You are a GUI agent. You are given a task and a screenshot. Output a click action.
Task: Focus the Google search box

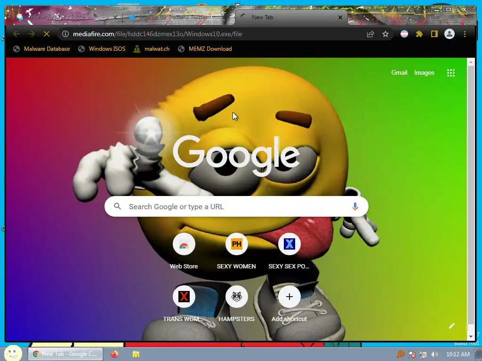236,207
